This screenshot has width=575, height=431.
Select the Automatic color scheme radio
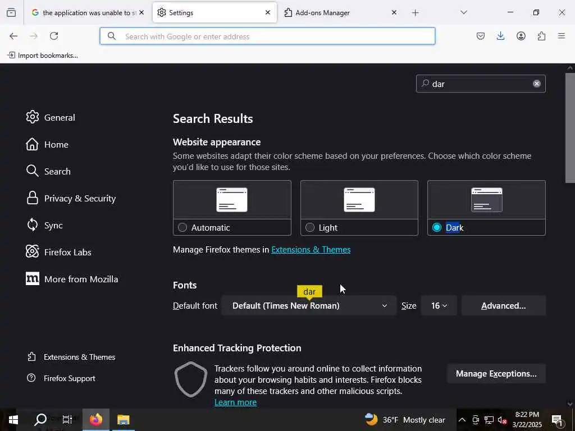pyautogui.click(x=182, y=228)
